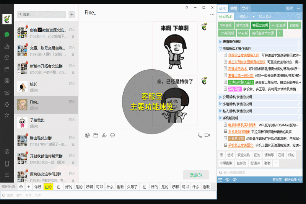Expand the 表情操作说明 section
The width and height of the screenshot is (306, 204).
point(221,41)
